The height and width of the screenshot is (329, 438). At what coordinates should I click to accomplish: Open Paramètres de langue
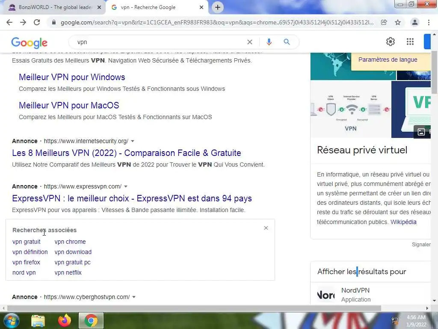388,60
